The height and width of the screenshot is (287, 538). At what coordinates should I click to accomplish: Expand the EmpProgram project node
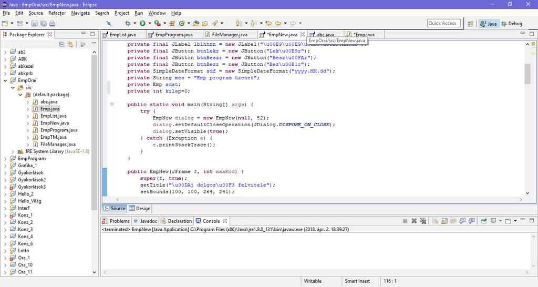pos(5,159)
